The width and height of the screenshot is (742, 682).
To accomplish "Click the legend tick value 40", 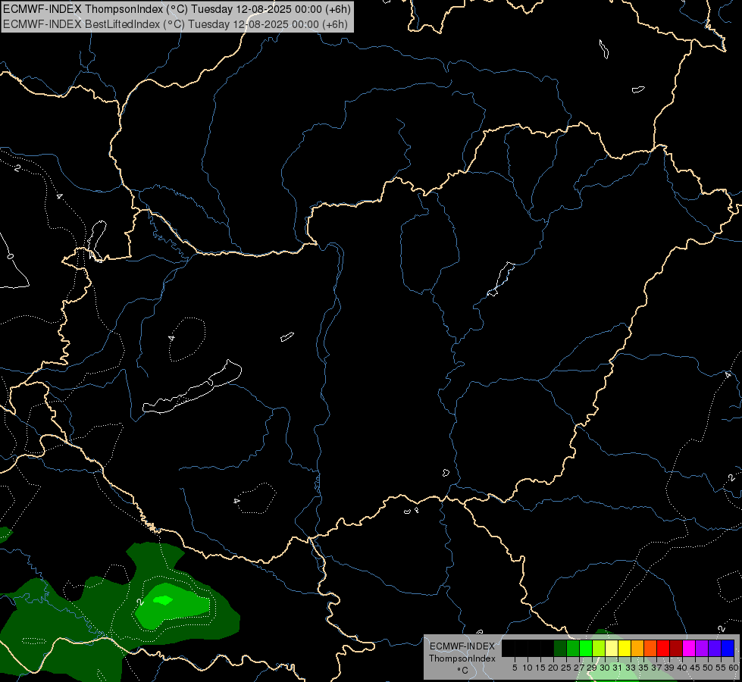I will [x=681, y=668].
